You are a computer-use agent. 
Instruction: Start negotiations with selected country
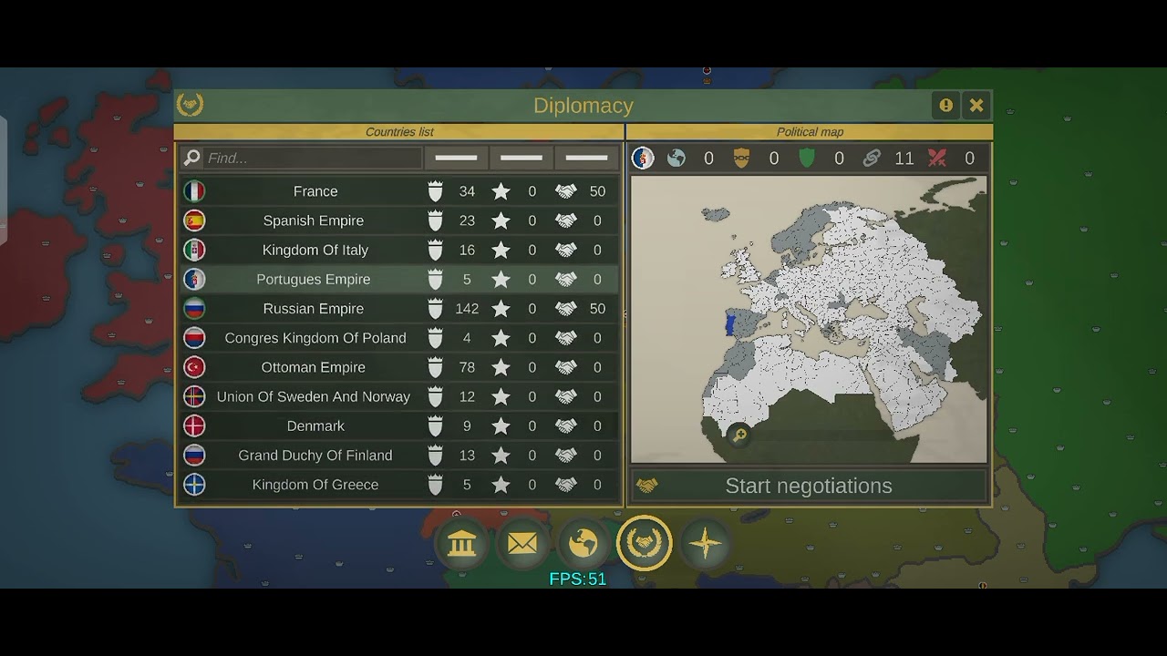point(809,486)
